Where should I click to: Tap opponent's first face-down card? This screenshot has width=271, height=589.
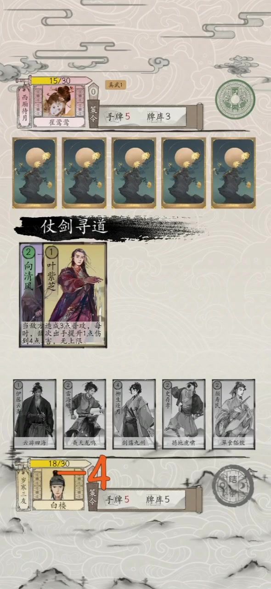click(34, 173)
